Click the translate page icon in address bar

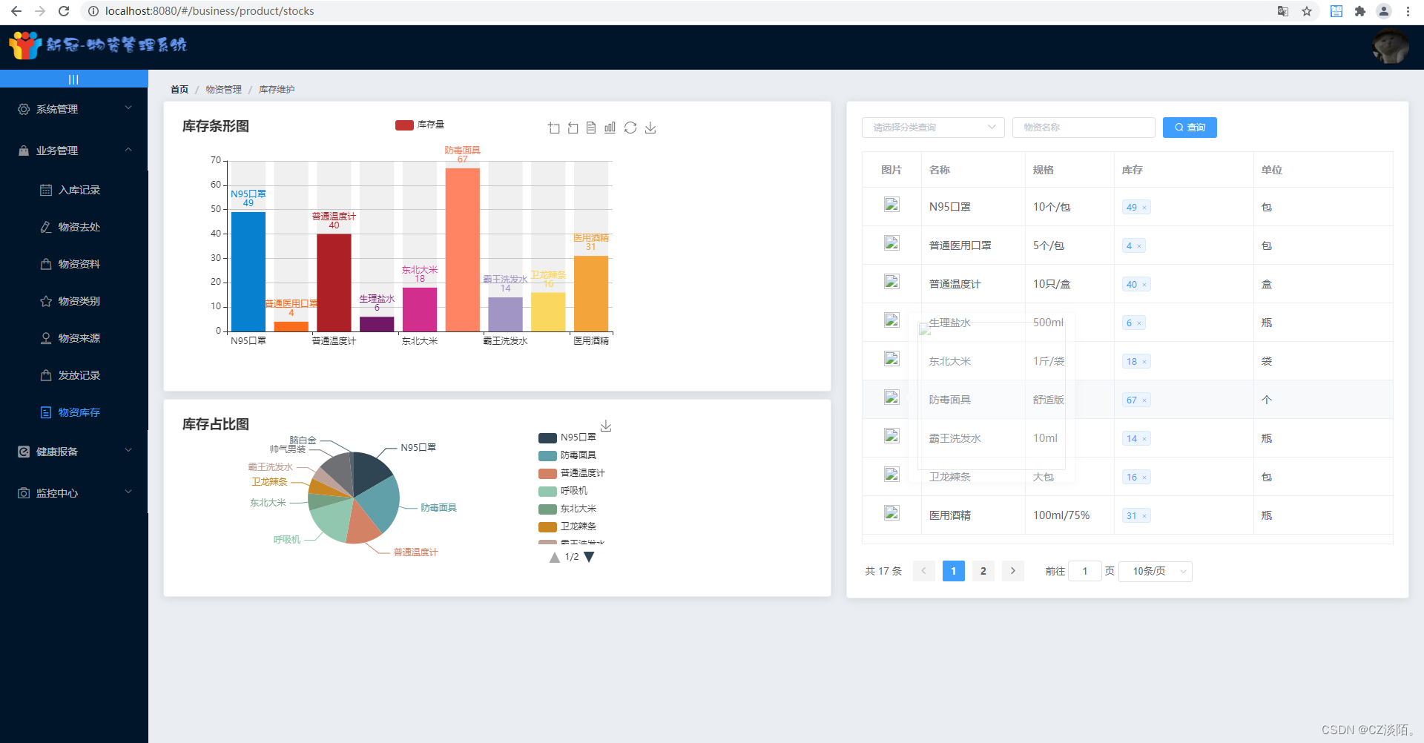coord(1283,11)
